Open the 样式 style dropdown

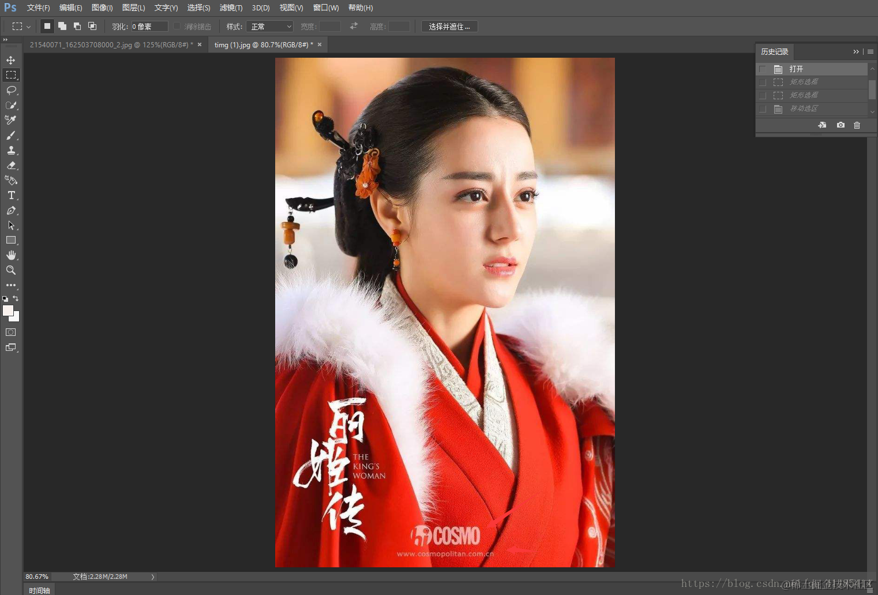pyautogui.click(x=270, y=27)
